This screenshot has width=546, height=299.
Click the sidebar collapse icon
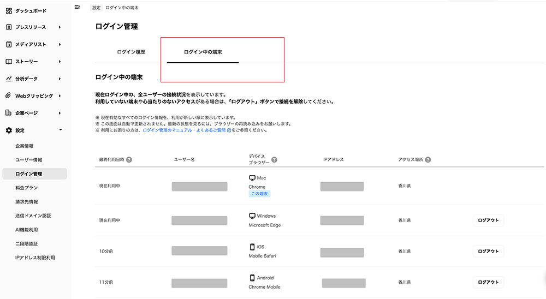click(77, 7)
